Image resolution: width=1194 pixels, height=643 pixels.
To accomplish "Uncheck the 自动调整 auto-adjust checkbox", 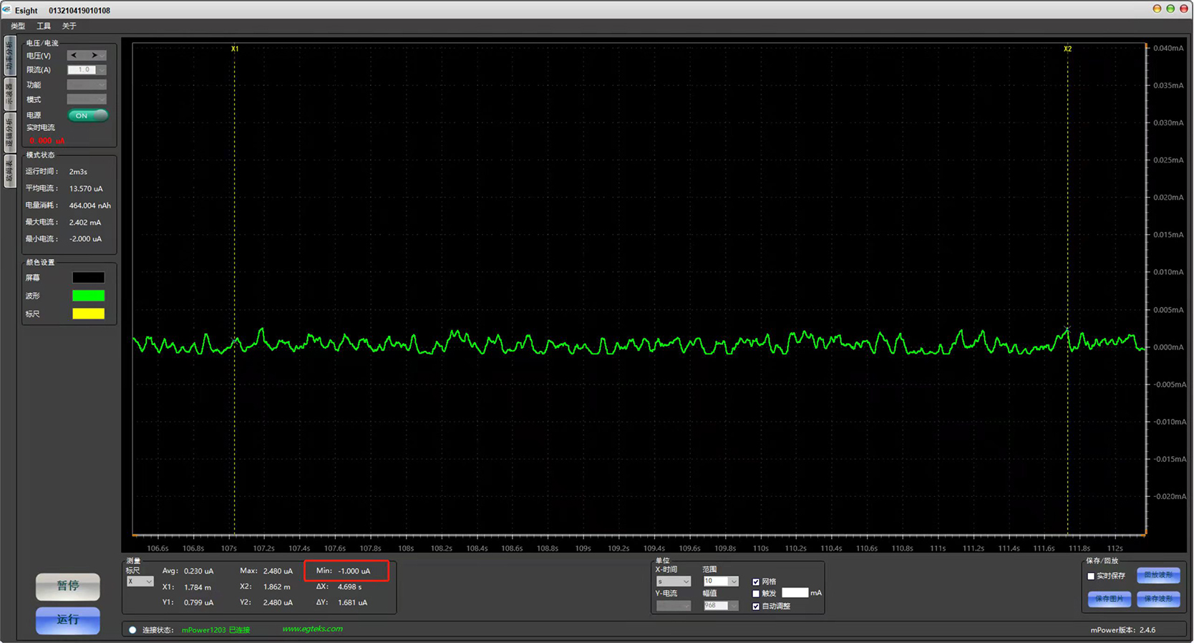I will pos(756,606).
